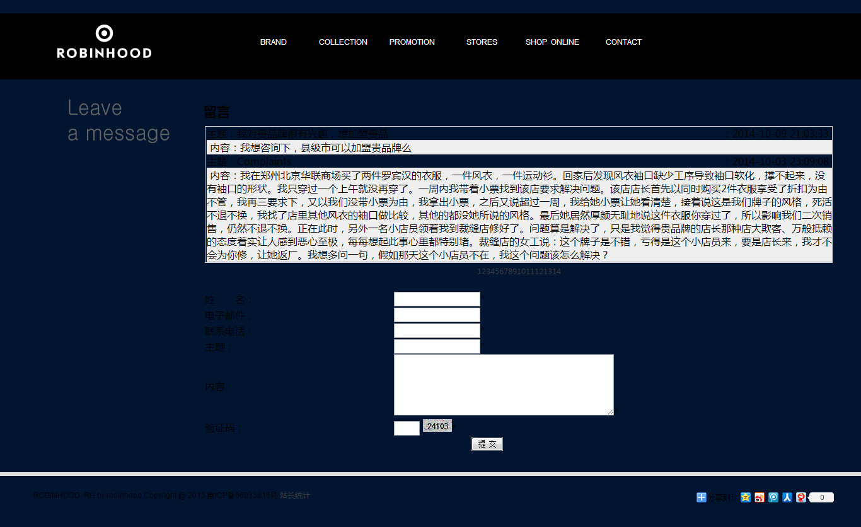Open the blue plus share menu icon
The image size is (861, 527).
click(702, 497)
